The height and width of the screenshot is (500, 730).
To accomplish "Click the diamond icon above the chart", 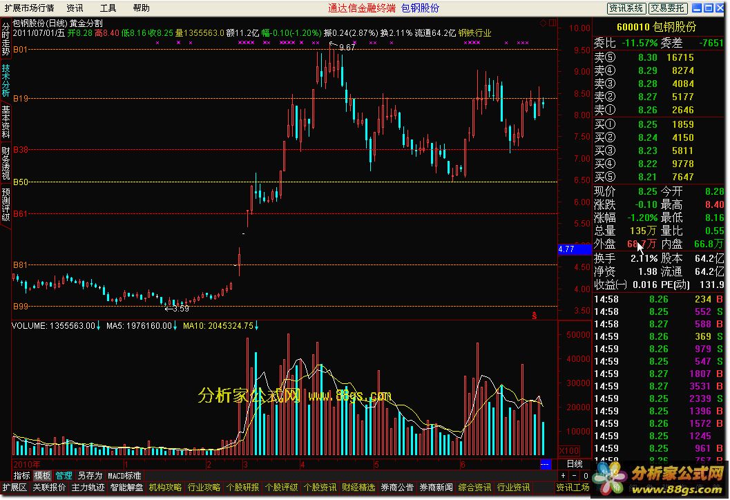I will coord(543,23).
